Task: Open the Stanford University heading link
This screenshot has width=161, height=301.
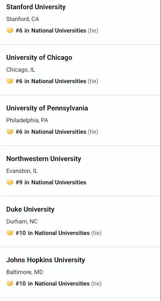Action: click(36, 7)
